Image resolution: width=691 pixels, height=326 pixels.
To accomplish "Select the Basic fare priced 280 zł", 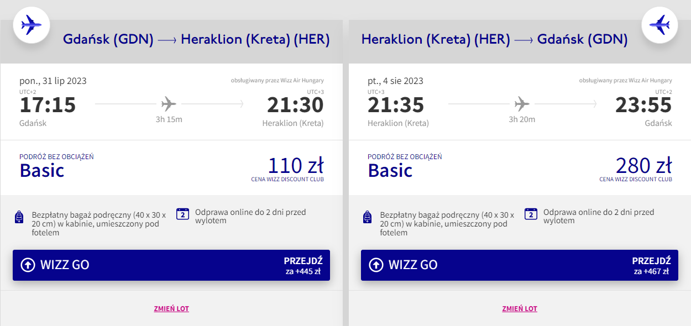I will (x=520, y=168).
